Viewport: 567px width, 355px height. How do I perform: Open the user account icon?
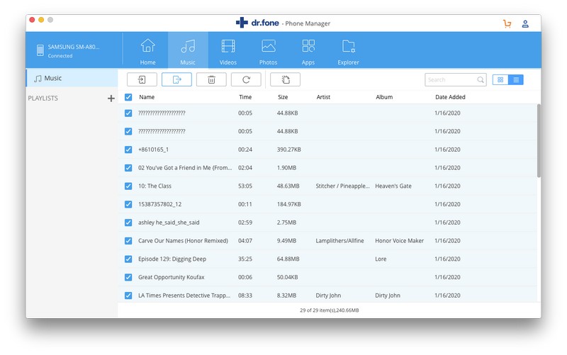(x=525, y=24)
